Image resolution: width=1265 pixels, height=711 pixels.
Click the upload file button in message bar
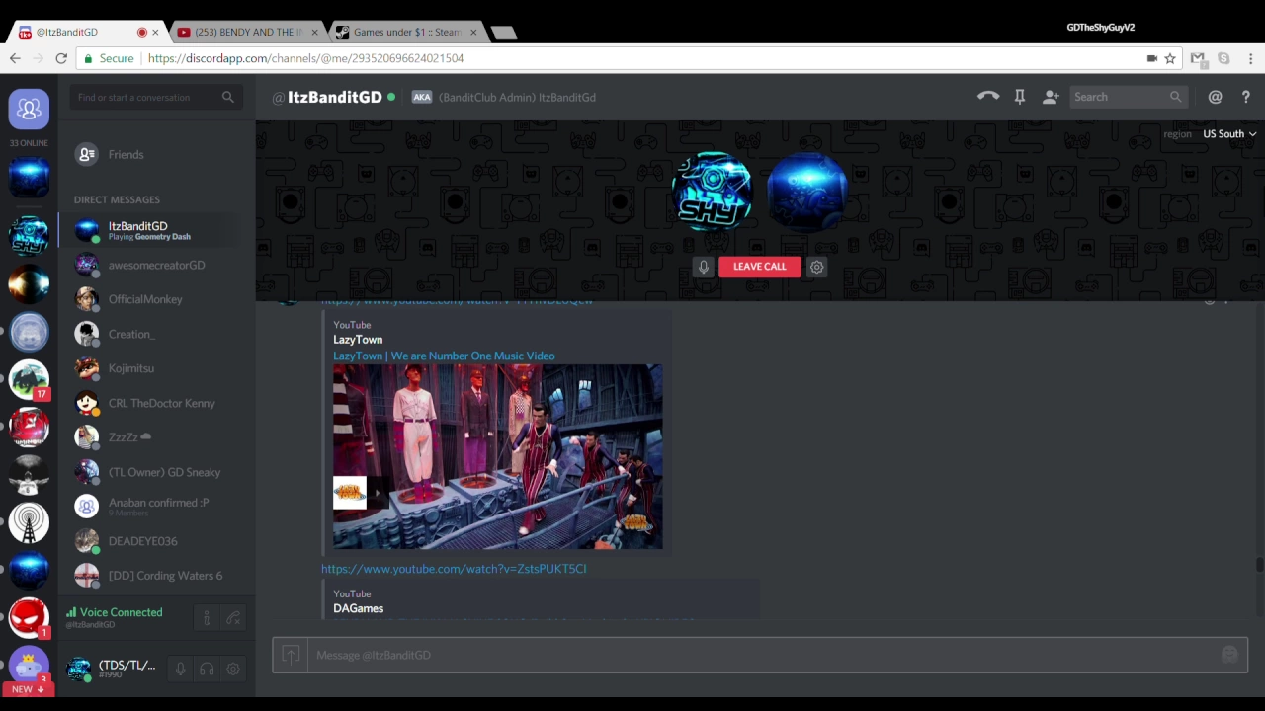(291, 655)
